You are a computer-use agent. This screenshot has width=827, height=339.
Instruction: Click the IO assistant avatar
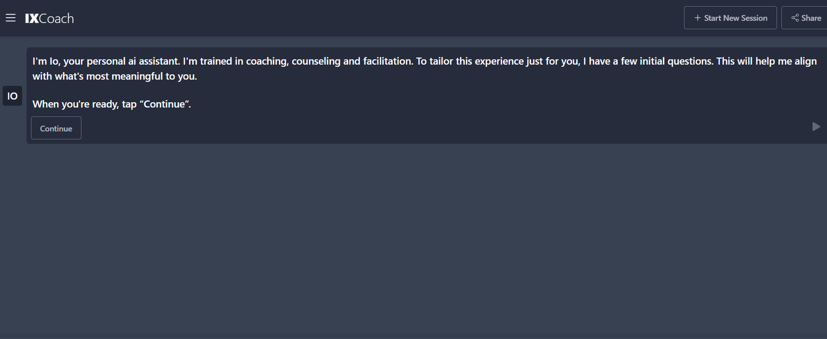tap(12, 96)
